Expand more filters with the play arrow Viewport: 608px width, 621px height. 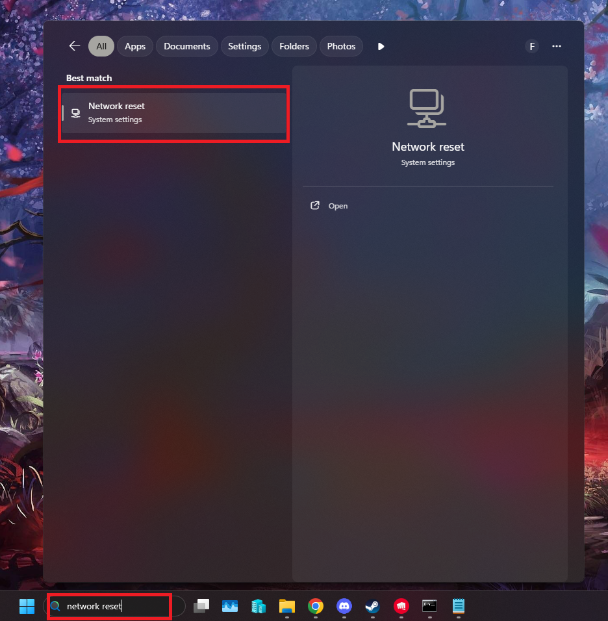(x=381, y=46)
